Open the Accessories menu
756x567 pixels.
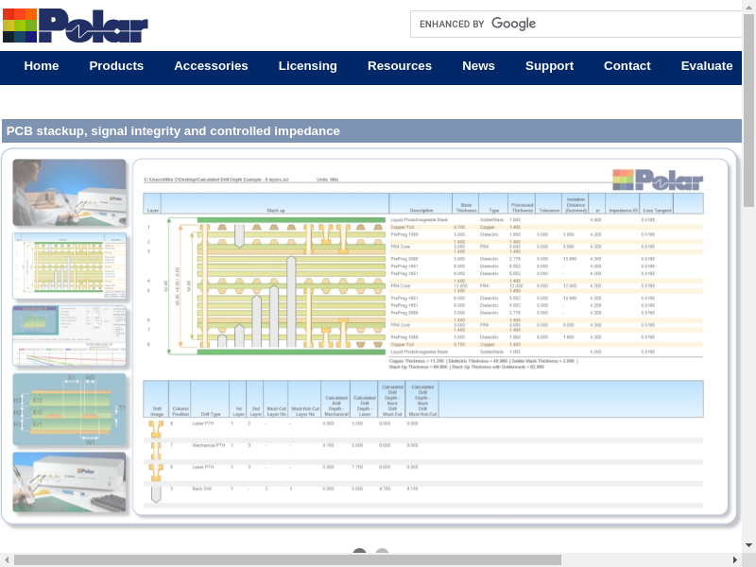pyautogui.click(x=211, y=66)
